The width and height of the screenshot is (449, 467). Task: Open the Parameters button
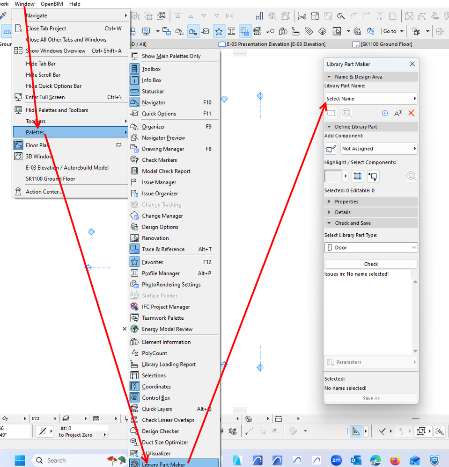(x=371, y=362)
